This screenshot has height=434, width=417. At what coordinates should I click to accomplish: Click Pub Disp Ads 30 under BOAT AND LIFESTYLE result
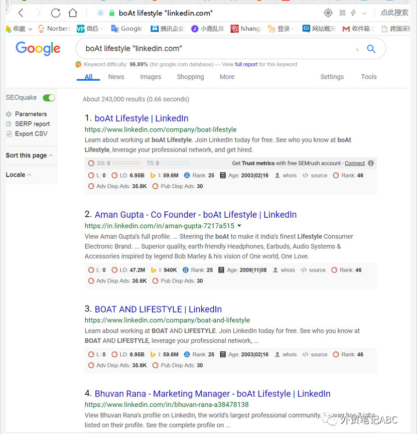(178, 365)
